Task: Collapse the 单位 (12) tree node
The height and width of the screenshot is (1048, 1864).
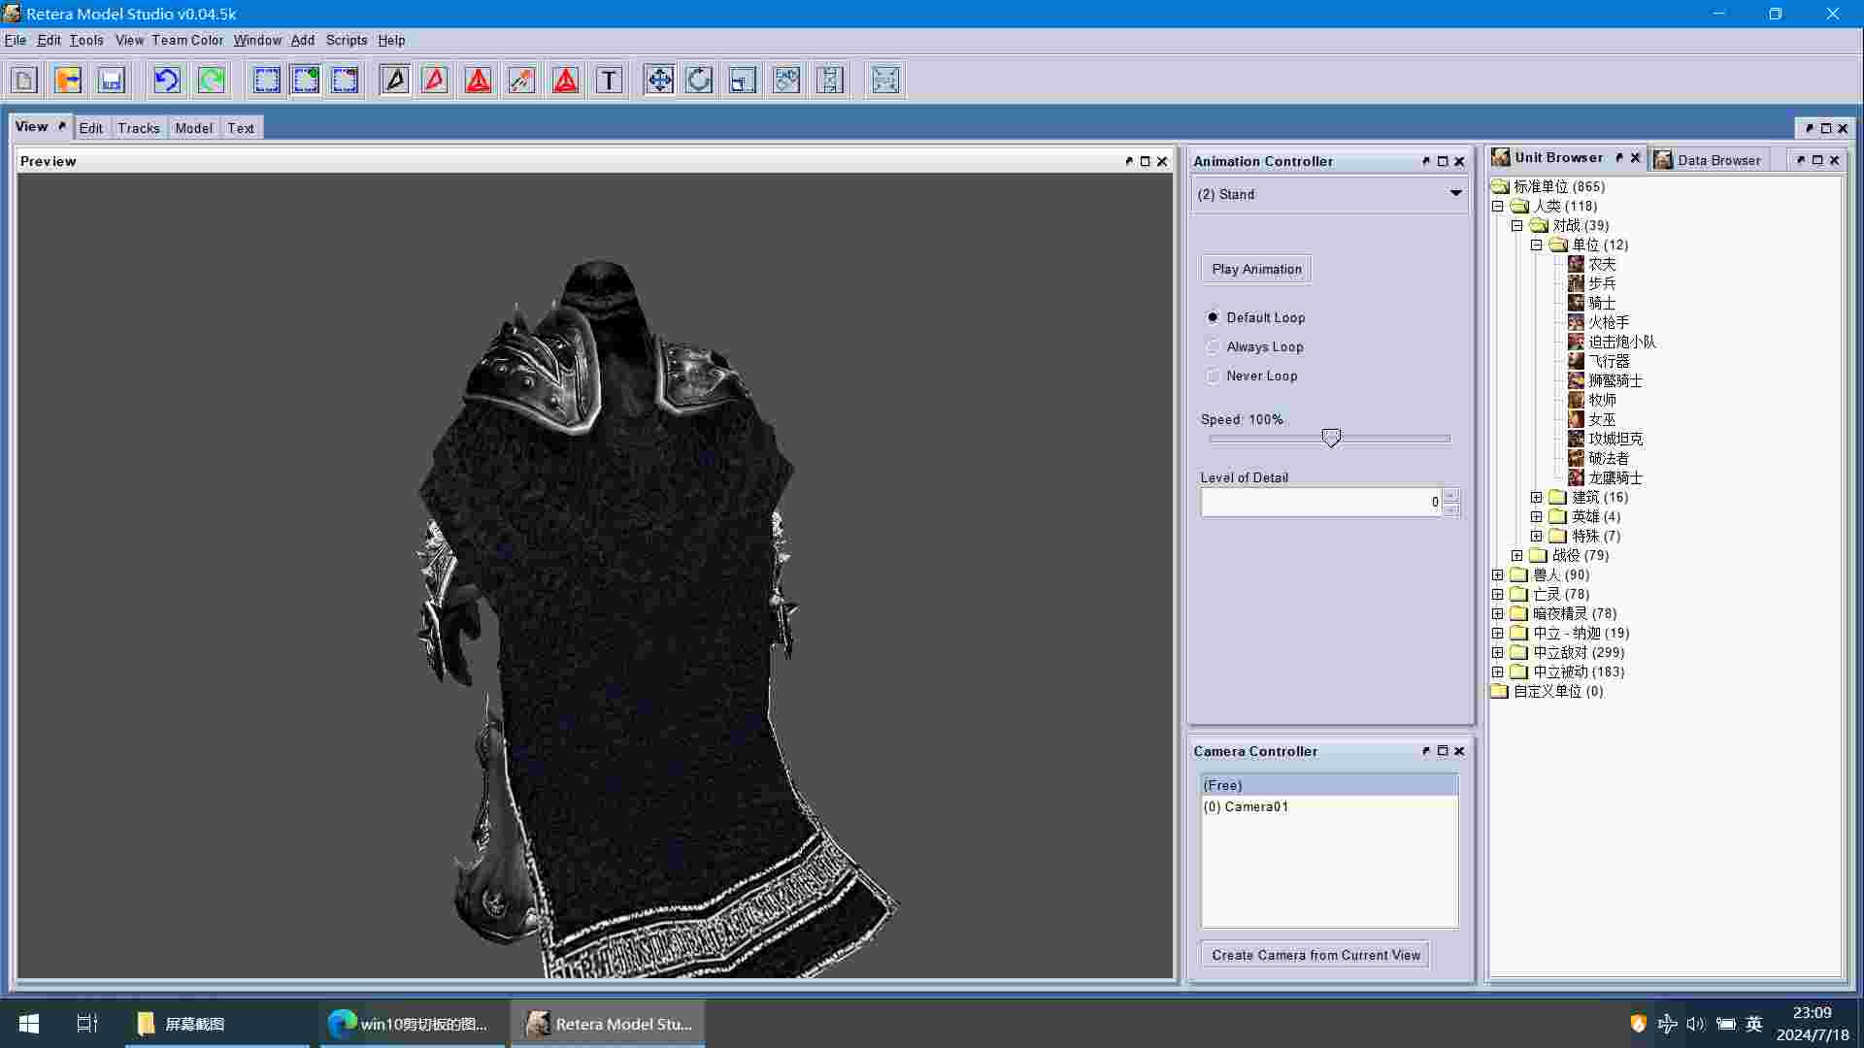Action: point(1537,245)
